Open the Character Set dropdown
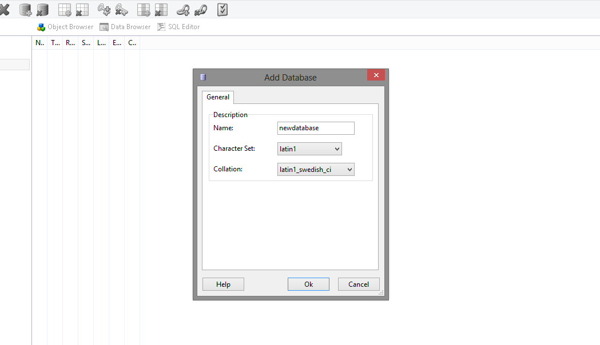This screenshot has width=600, height=345. coord(309,149)
